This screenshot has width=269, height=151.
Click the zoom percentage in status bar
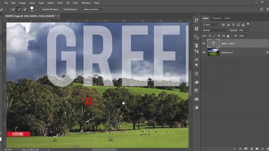point(8,150)
